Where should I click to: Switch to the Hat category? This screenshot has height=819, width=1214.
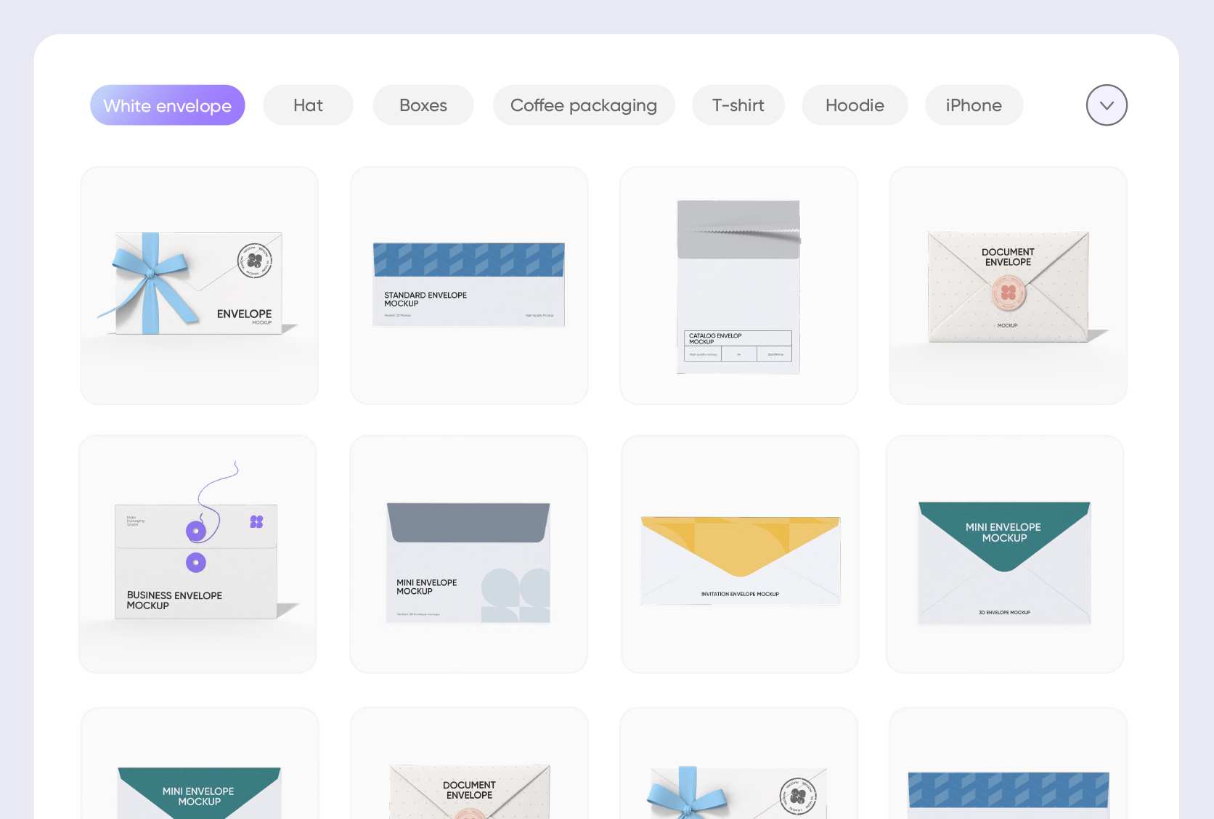click(308, 105)
